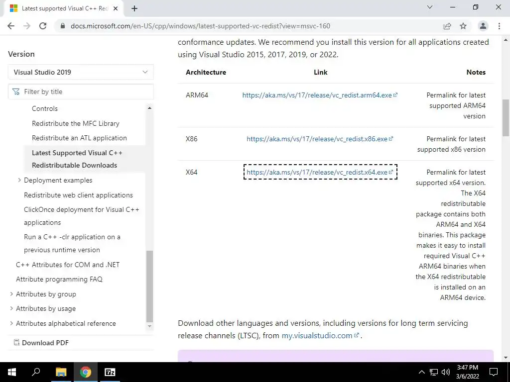Reload the current page
The height and width of the screenshot is (382, 510).
[43, 26]
